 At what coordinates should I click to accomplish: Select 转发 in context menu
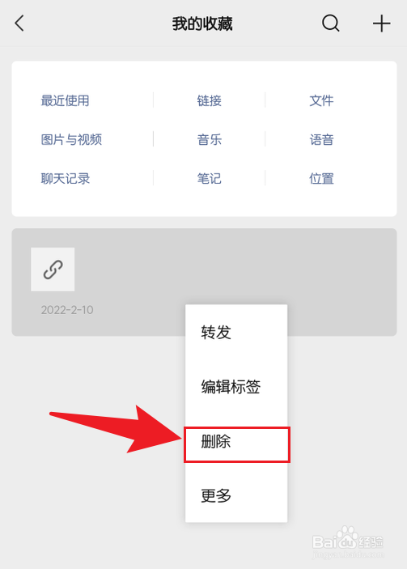coord(236,332)
